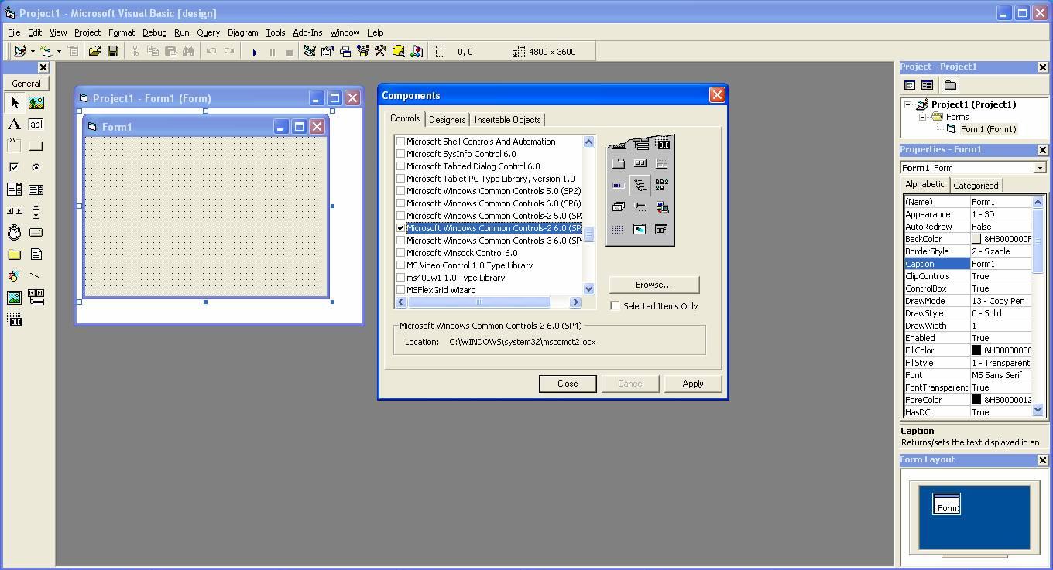This screenshot has width=1053, height=570.
Task: Click the BackColor color swatch
Action: click(976, 239)
